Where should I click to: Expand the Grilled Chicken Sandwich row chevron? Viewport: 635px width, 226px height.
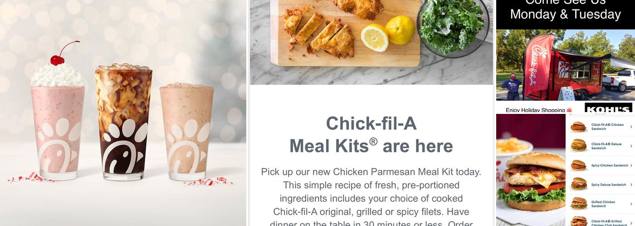coord(631,204)
